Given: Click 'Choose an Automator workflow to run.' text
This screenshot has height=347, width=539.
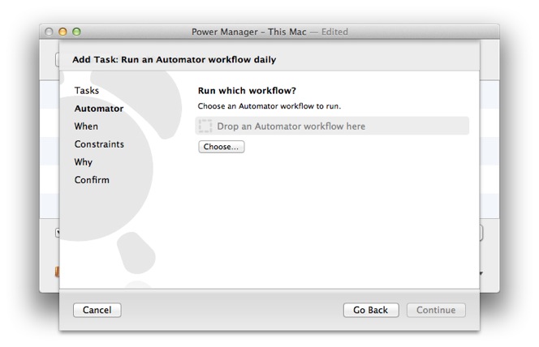Looking at the screenshot, I should [269, 106].
